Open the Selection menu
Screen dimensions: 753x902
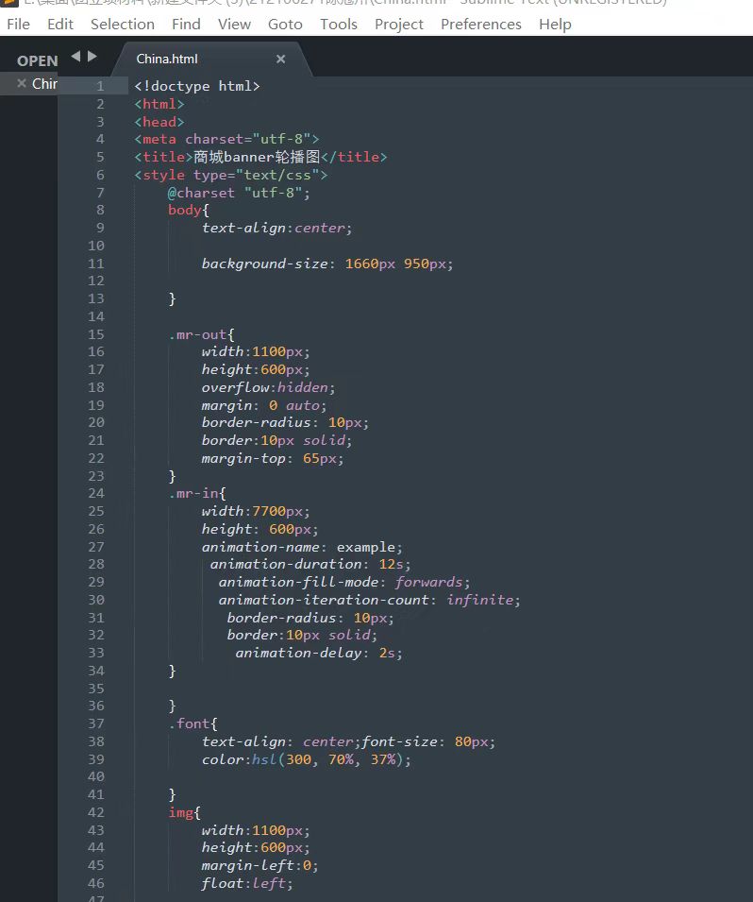[x=123, y=25]
